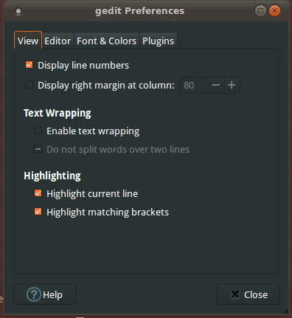The width and height of the screenshot is (292, 318).
Task: Increase margin column with plus button
Action: coord(232,86)
